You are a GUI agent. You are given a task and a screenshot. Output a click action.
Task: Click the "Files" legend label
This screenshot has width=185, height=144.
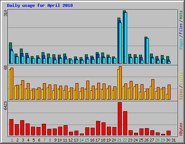[181, 29]
